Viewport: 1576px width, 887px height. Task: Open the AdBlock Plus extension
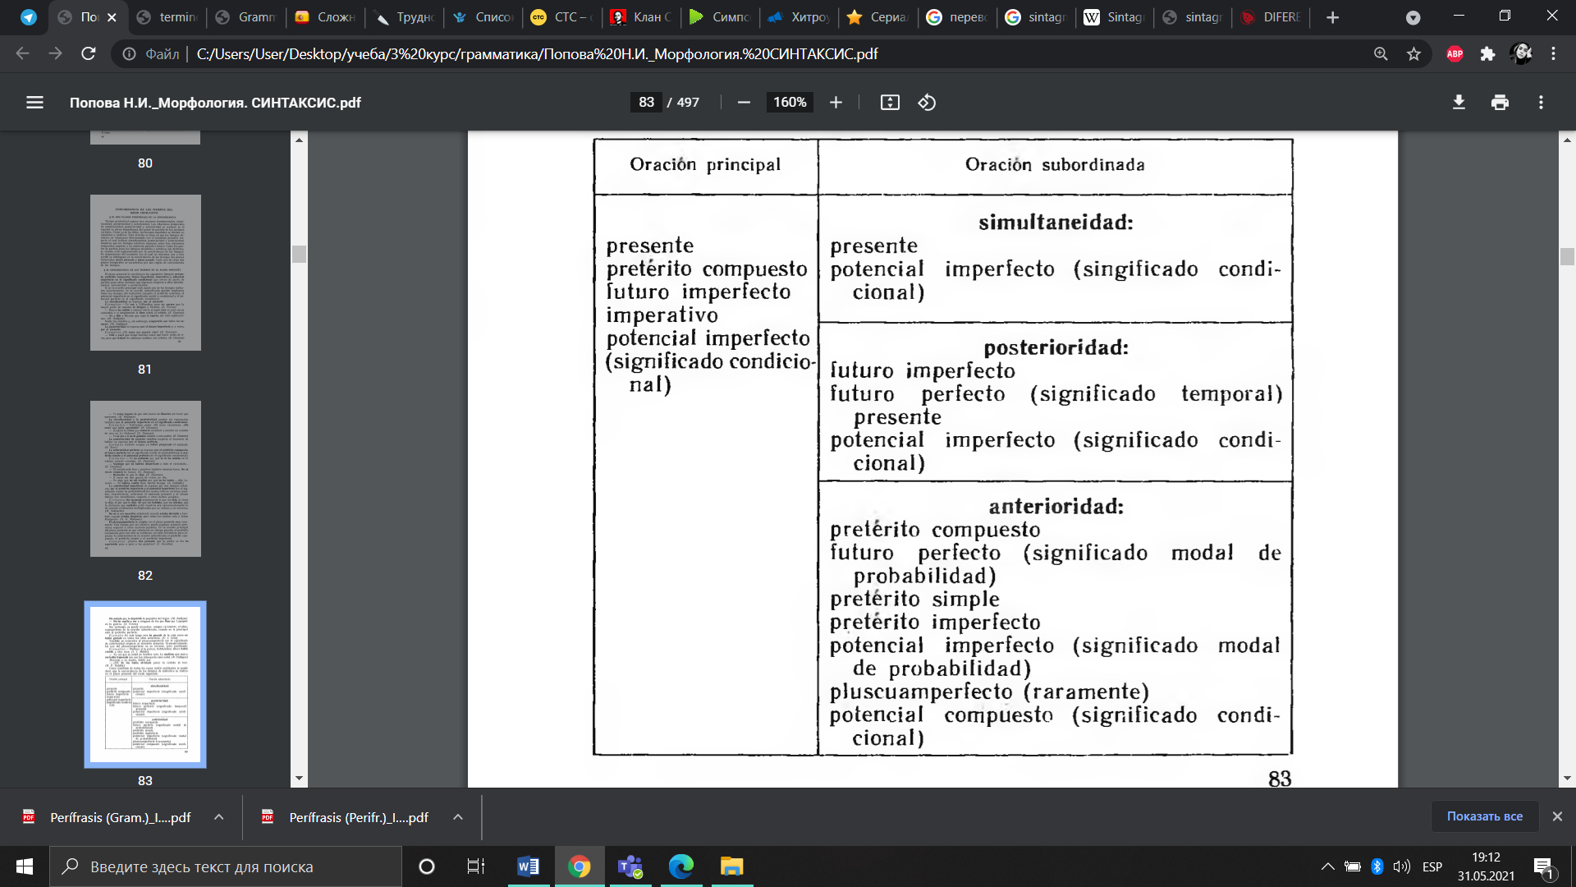[1455, 54]
